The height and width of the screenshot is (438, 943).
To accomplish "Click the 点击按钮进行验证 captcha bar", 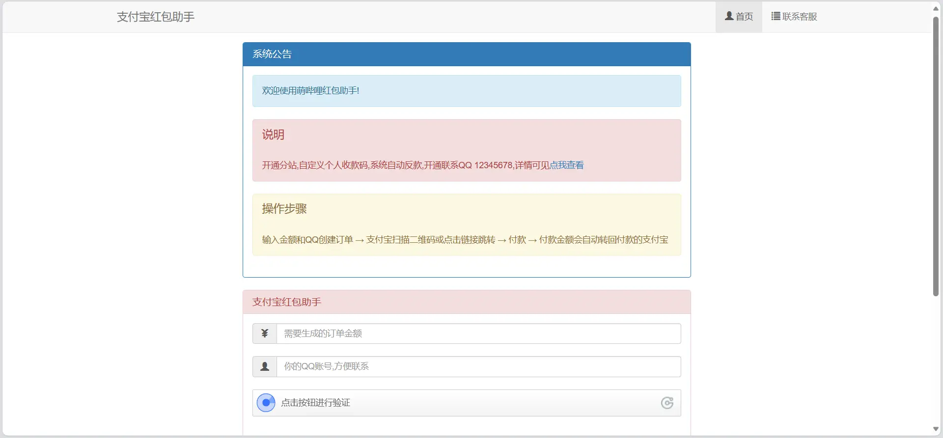I will pyautogui.click(x=467, y=403).
